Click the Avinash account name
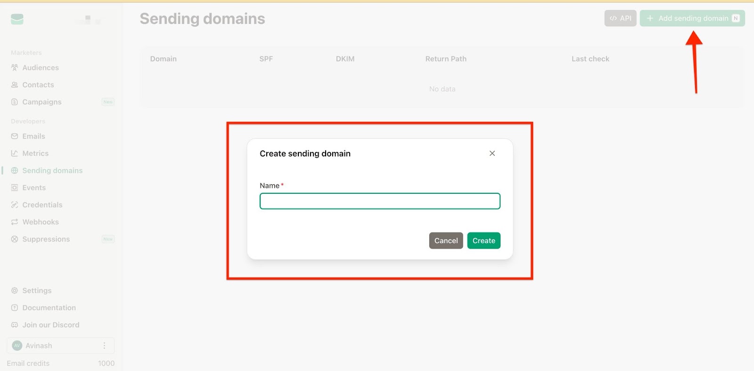Image resolution: width=754 pixels, height=371 pixels. coord(39,346)
